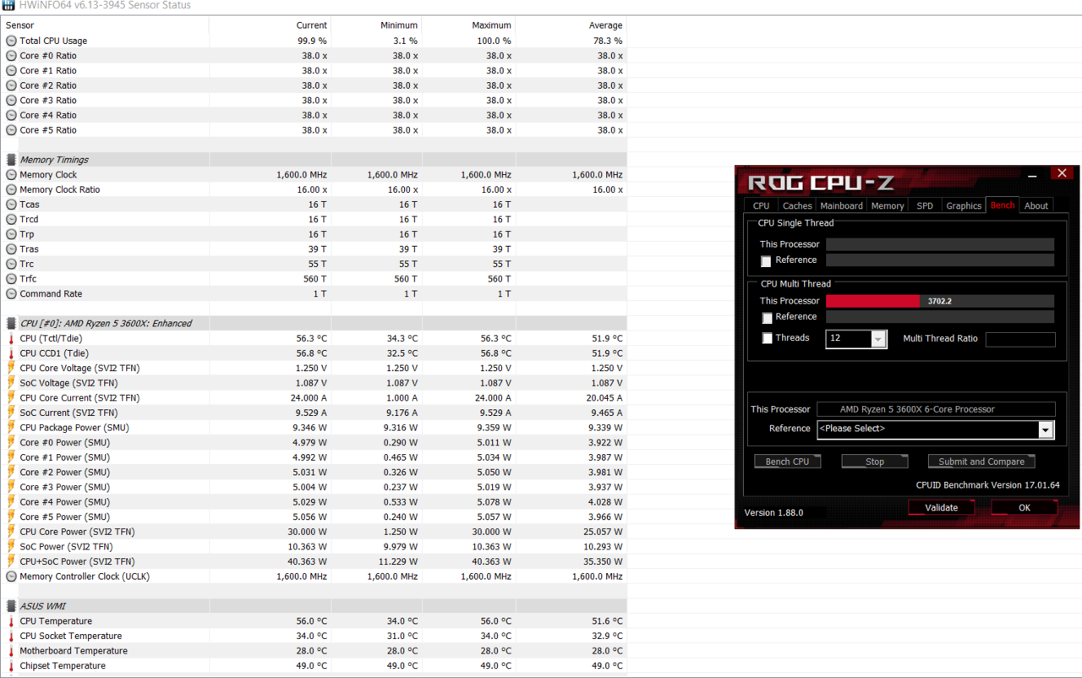This screenshot has width=1082, height=678.
Task: Click the ASUS WMI group chip icon
Action: click(11, 606)
